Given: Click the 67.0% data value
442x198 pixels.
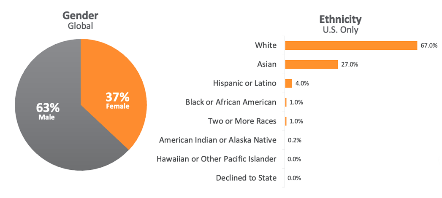Looking at the screenshot, I should [428, 45].
